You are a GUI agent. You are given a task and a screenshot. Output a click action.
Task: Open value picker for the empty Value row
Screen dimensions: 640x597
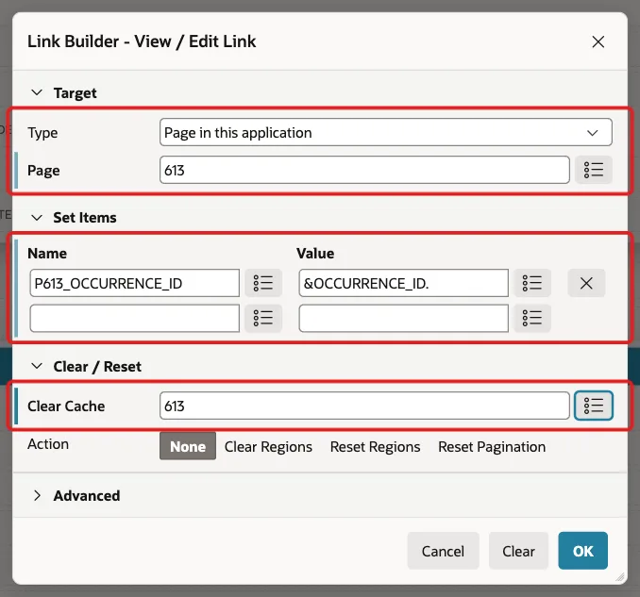coord(532,318)
